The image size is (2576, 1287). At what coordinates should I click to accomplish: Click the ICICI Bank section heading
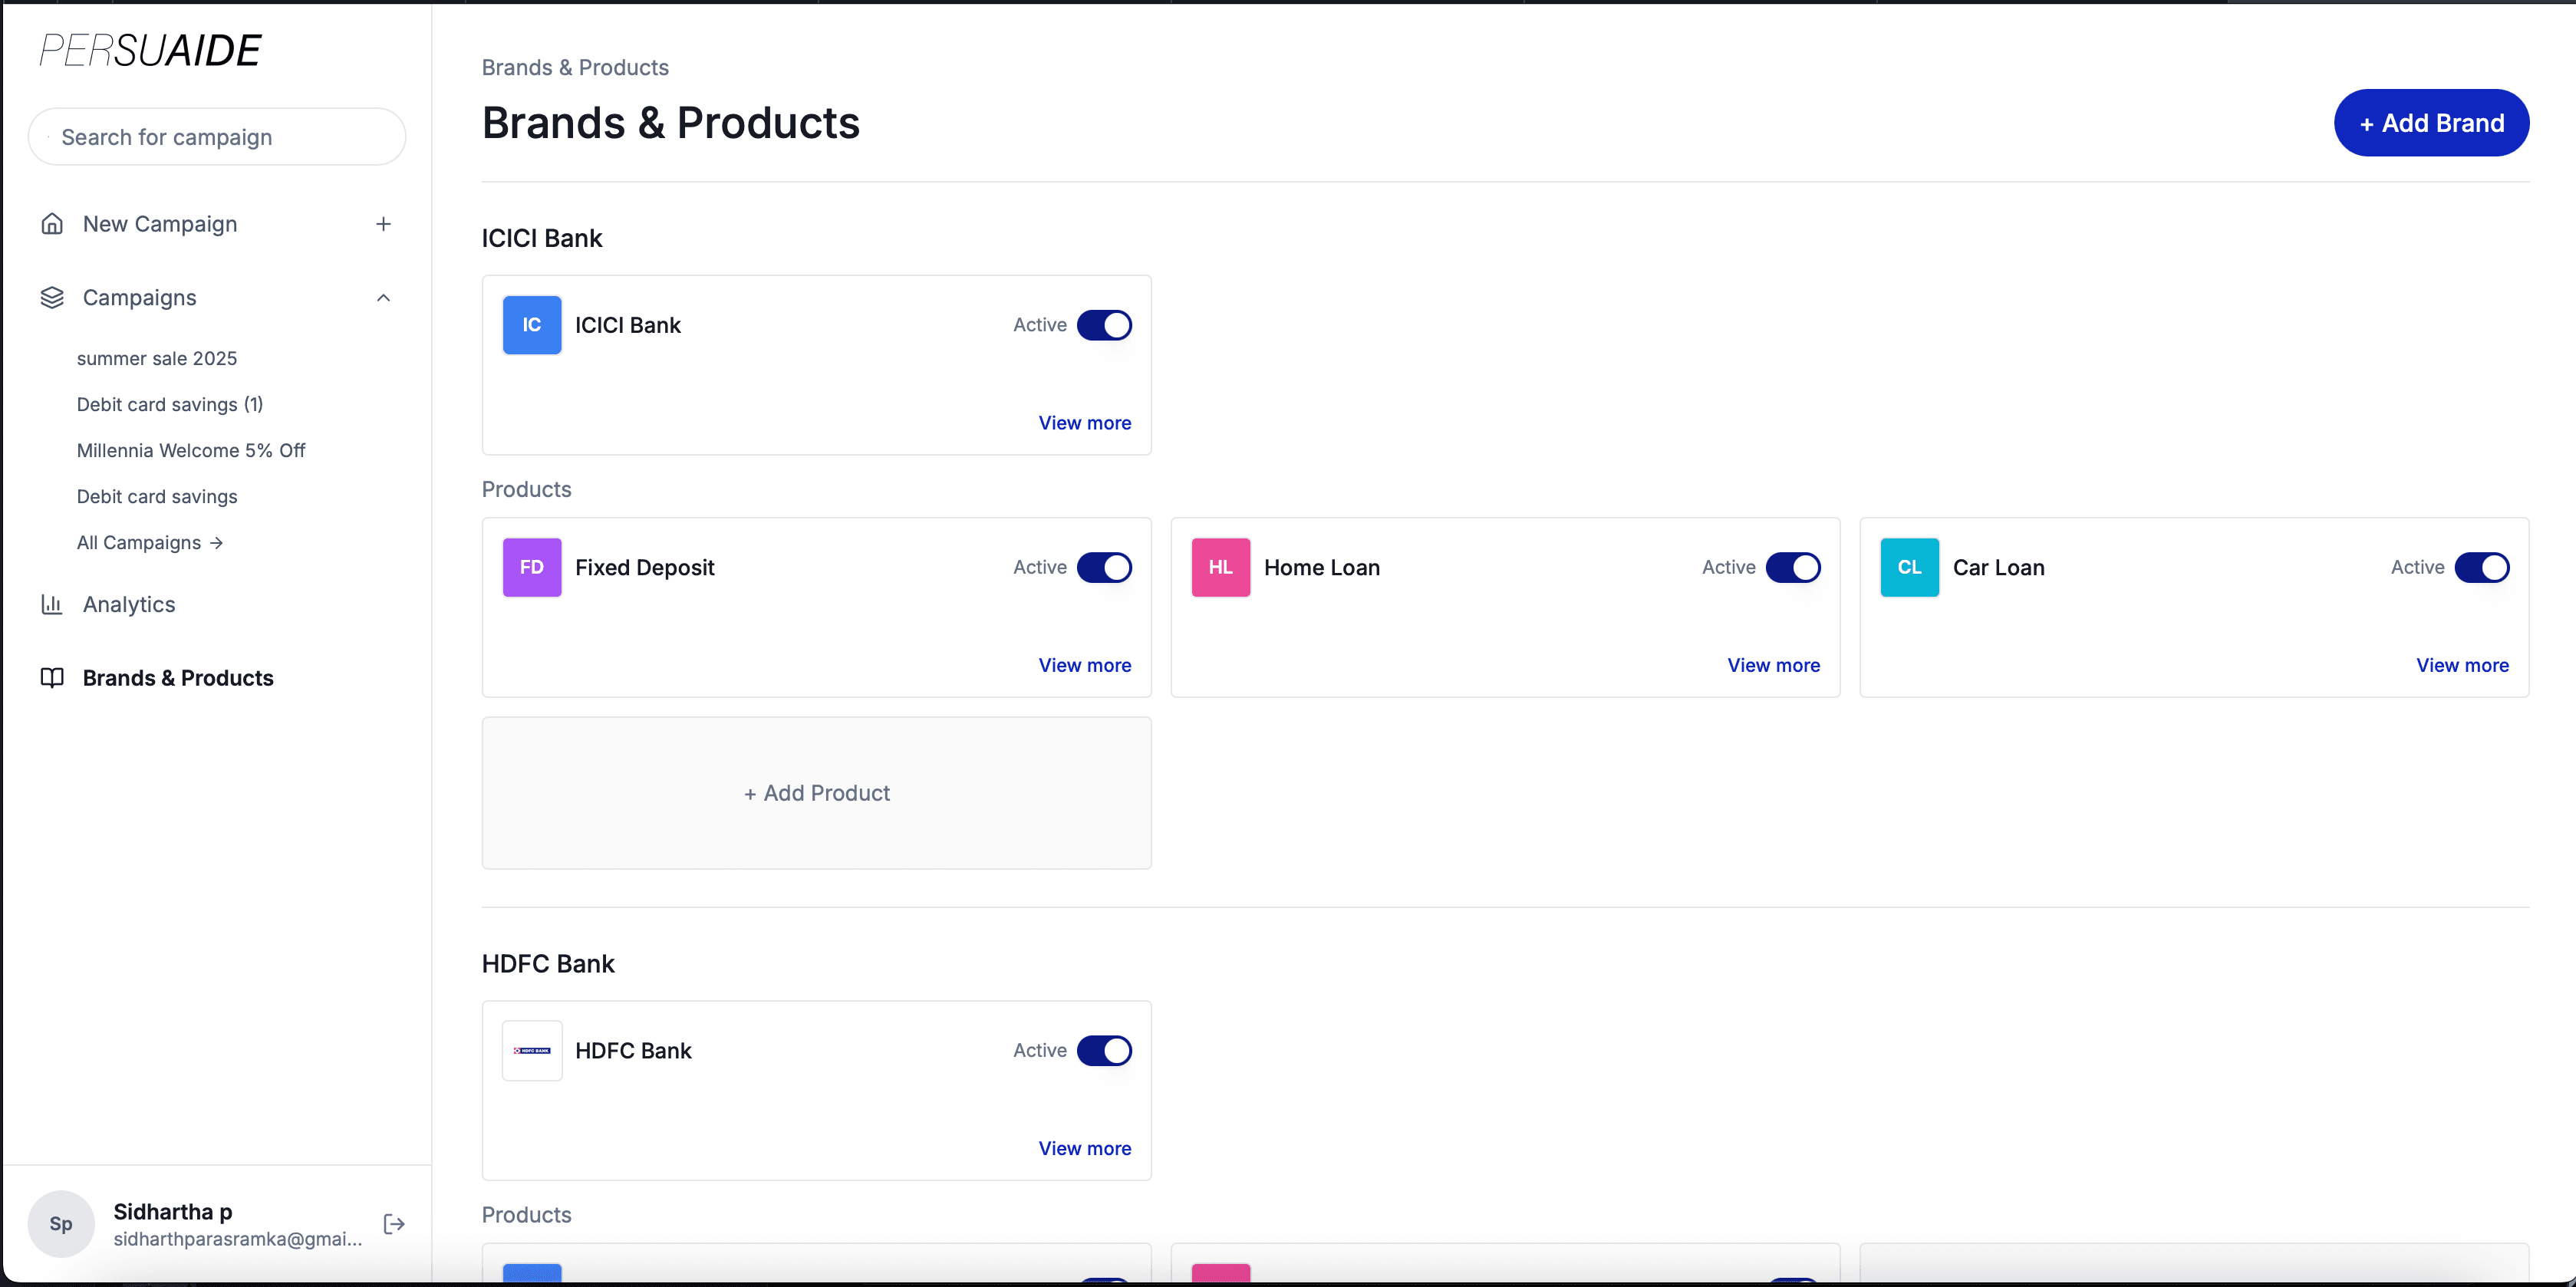coord(542,238)
